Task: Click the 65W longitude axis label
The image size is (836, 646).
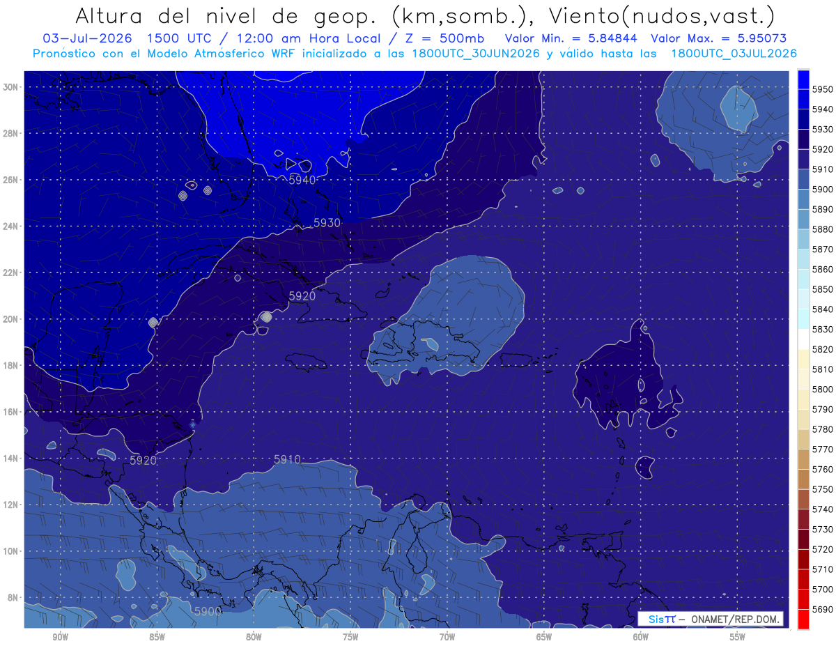Action: point(544,636)
